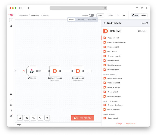Click the Share button

tap(100, 16)
